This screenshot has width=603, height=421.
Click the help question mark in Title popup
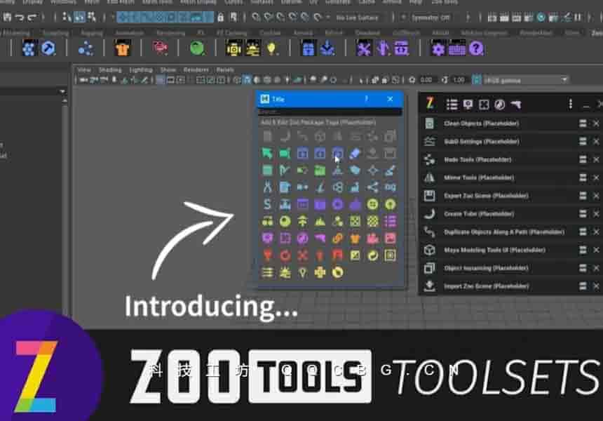click(x=366, y=99)
